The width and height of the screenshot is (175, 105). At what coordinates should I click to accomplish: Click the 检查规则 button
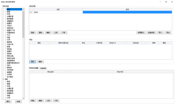click(x=151, y=33)
